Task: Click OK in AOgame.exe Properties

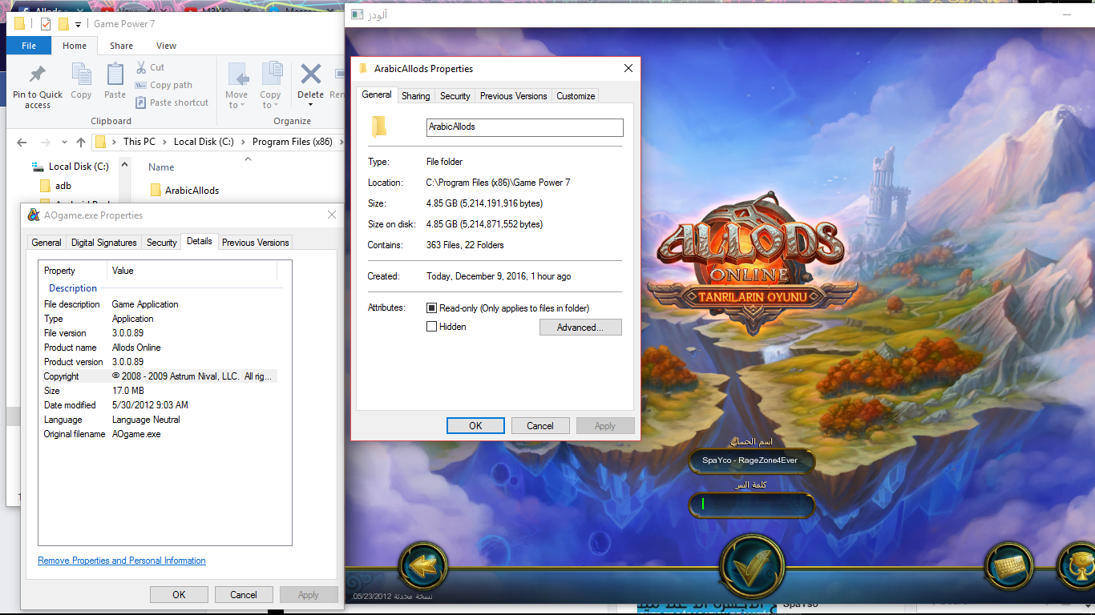Action: 179,594
